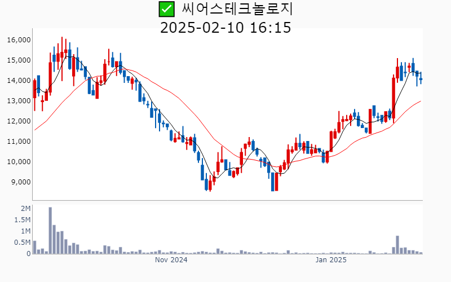Image resolution: width=451 pixels, height=282 pixels.
Task: Click the timestamp 2025-02-10 16:15
Action: [x=225, y=28]
